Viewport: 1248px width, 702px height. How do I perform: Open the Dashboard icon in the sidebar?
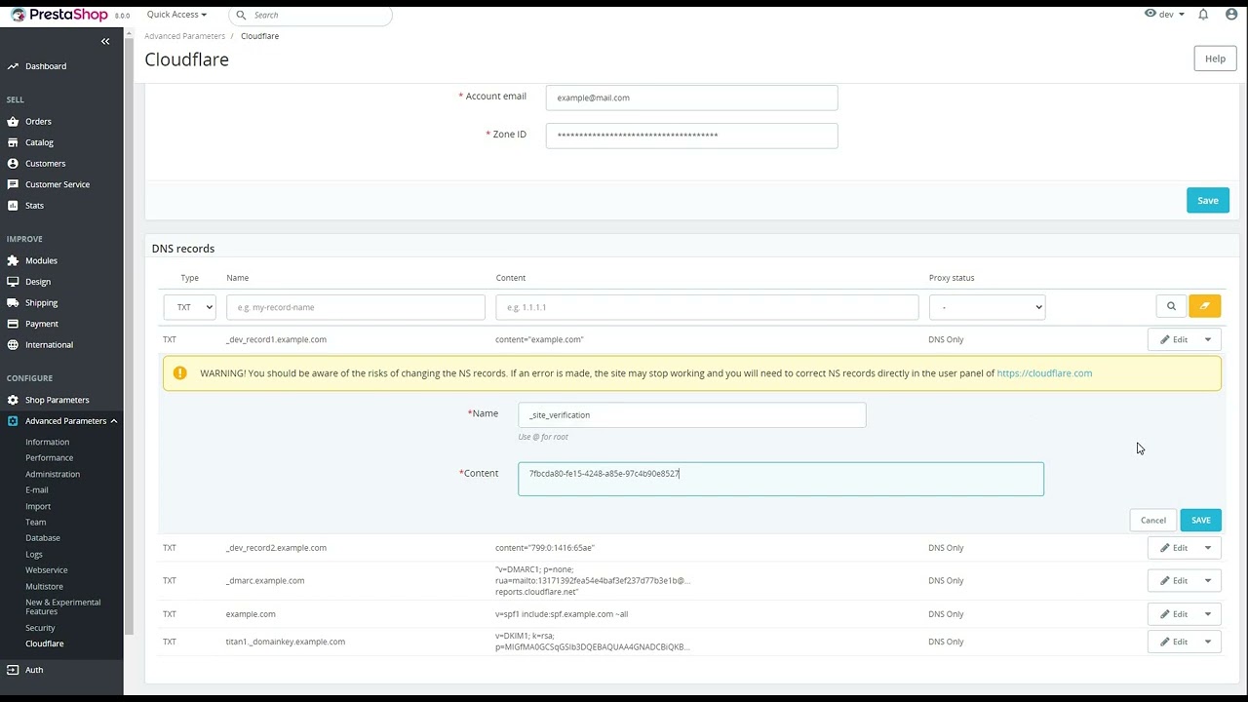click(13, 66)
